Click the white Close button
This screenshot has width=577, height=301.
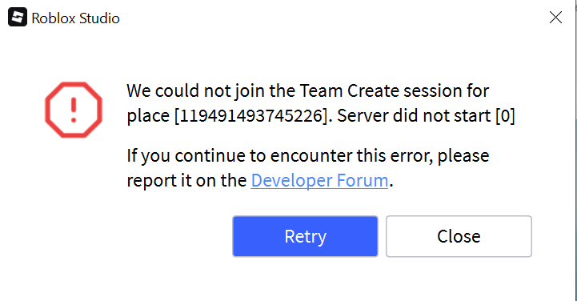[x=459, y=236]
